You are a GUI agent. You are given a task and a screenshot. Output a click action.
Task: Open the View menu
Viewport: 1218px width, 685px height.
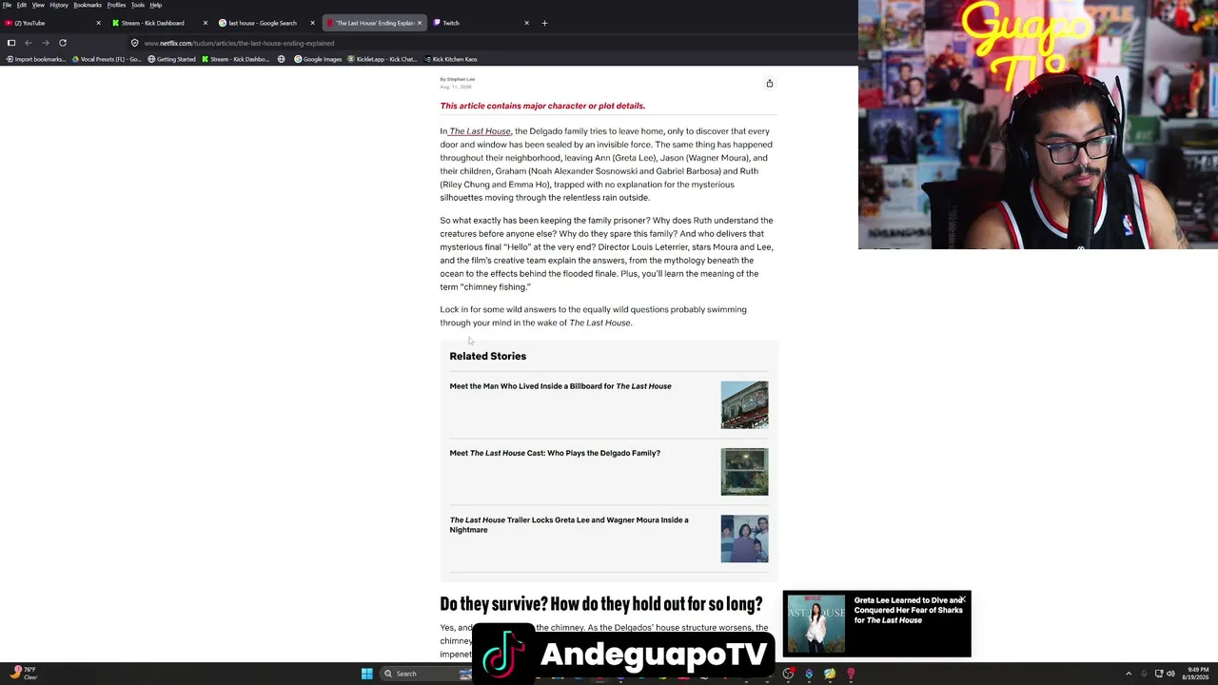[x=38, y=5]
